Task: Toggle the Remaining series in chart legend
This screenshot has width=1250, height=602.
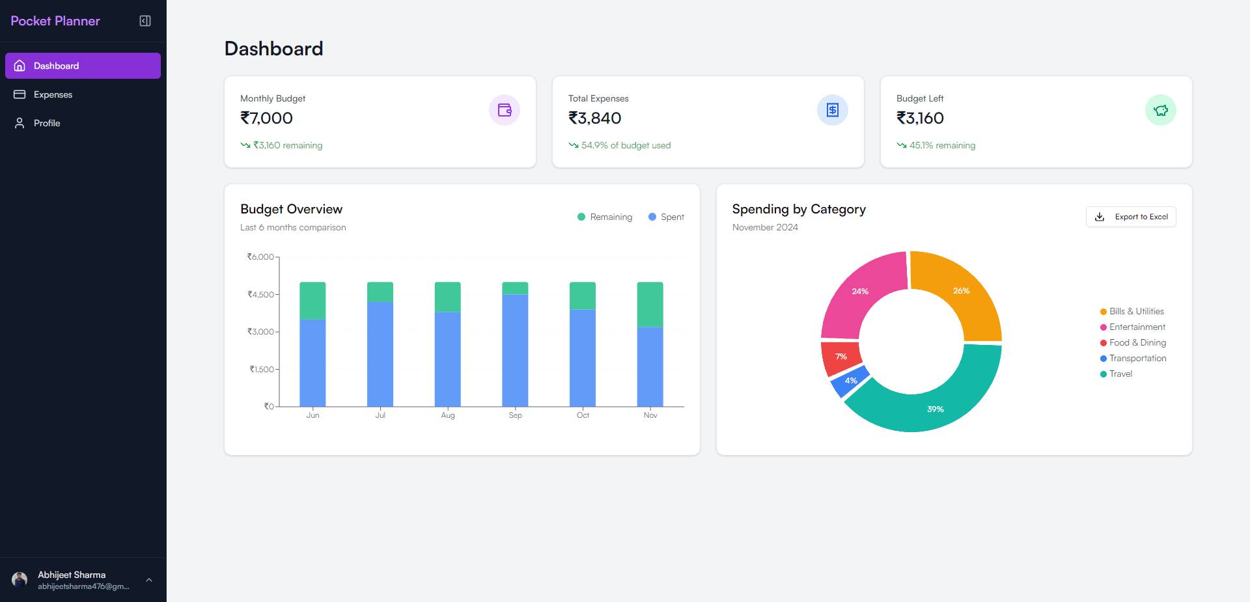Action: click(x=605, y=217)
